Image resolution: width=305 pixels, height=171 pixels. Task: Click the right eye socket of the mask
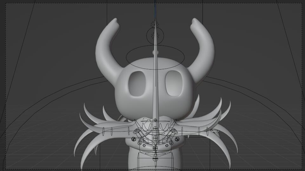pos(174,83)
